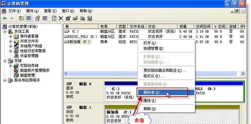Choose 更改驱动器名和路径(C) from context menu
251x124 pixels.
coord(166,70)
